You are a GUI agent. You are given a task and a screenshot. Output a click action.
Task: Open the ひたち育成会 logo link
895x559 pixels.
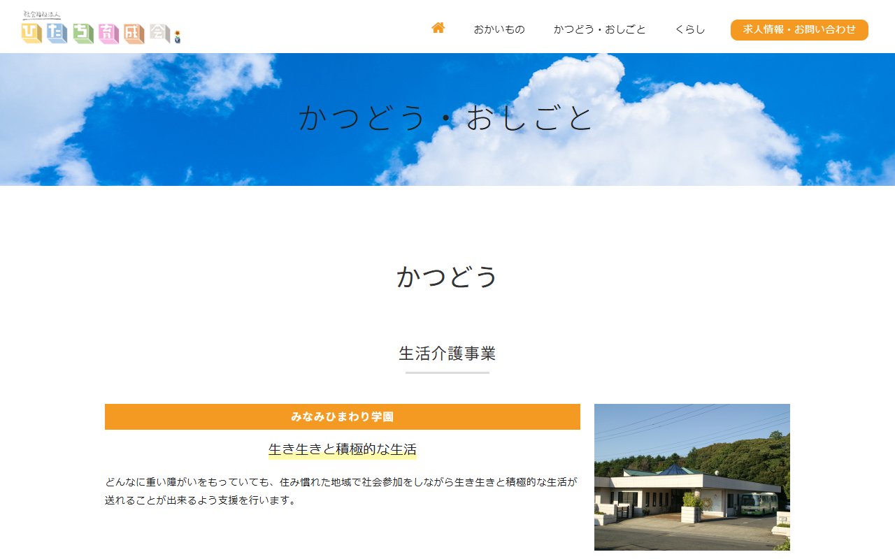click(101, 27)
